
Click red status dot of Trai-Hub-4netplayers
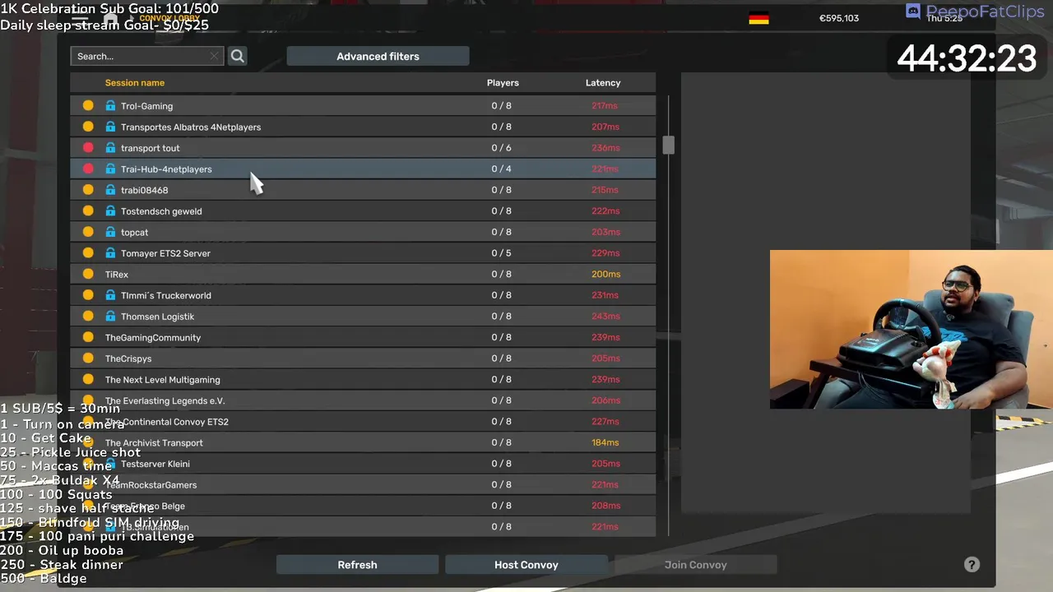pyautogui.click(x=88, y=169)
